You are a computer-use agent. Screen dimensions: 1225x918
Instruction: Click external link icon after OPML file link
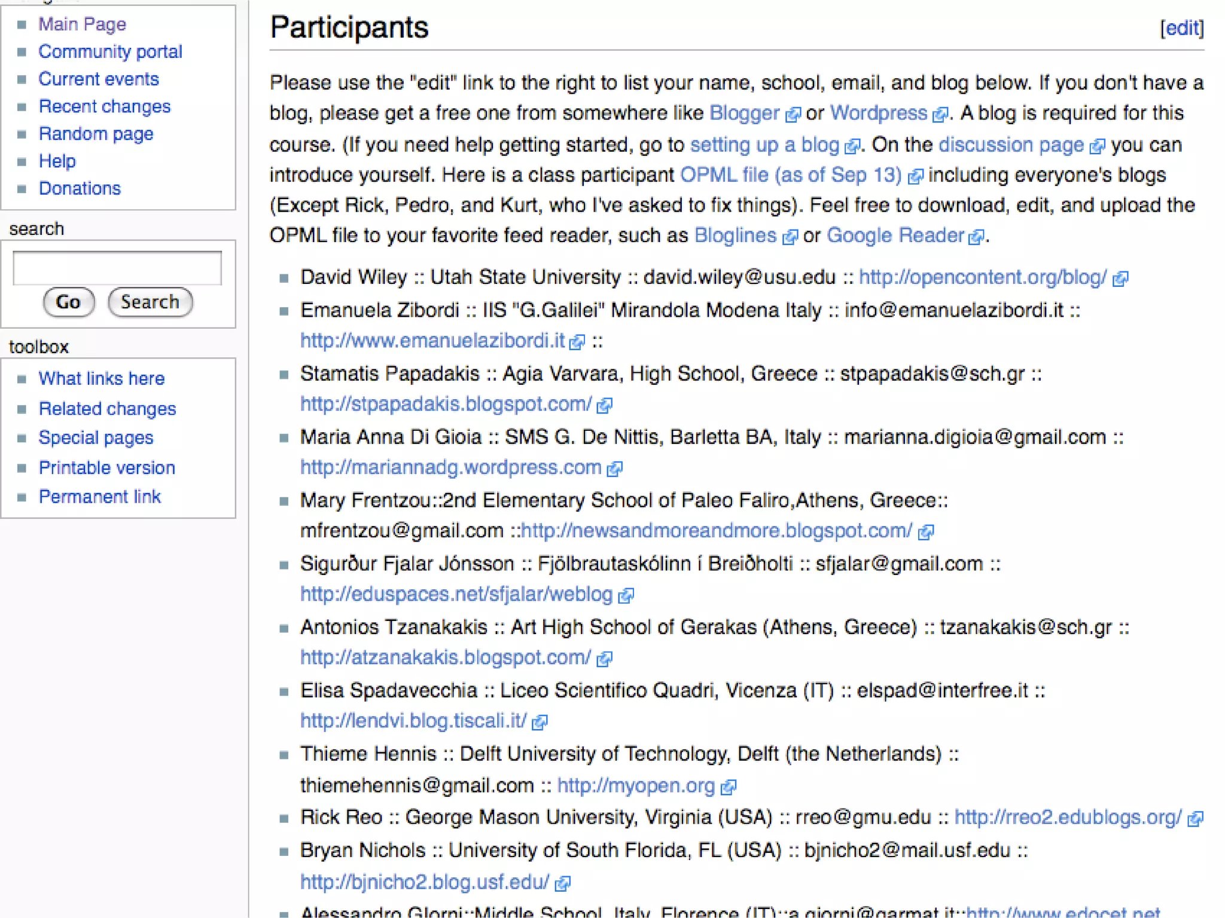coord(915,177)
